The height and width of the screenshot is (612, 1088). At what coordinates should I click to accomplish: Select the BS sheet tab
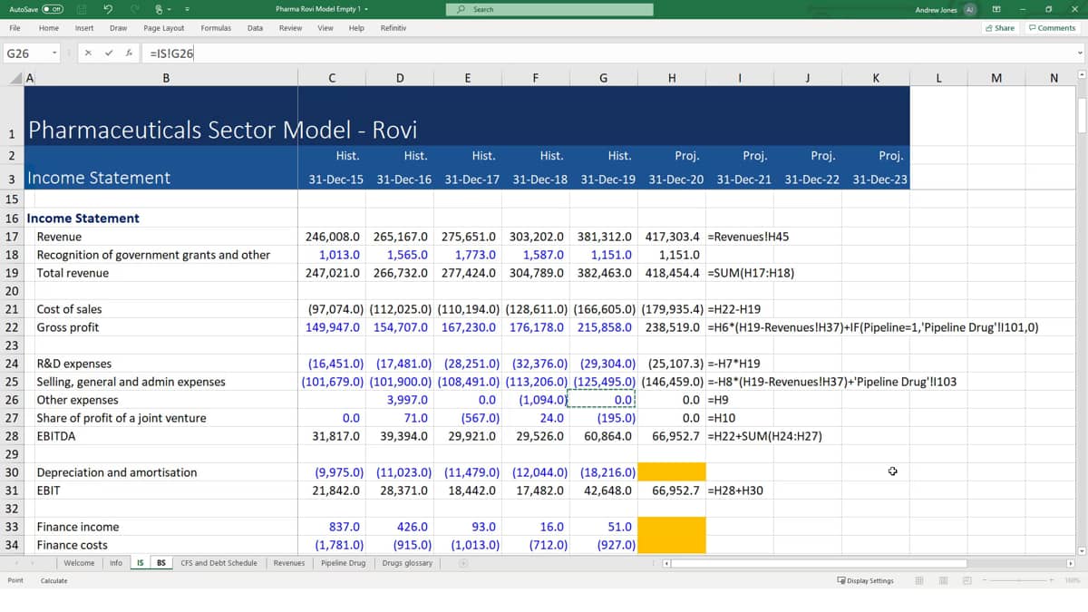[x=161, y=563]
